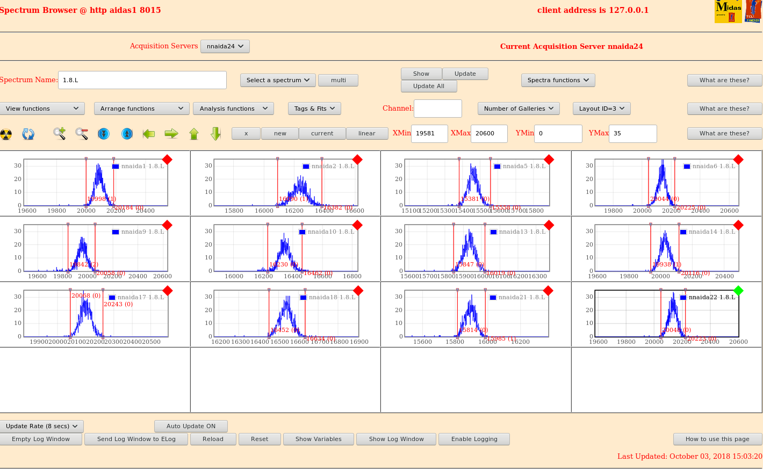Click What are these? beside Spectra functions
This screenshot has height=469, width=763.
724,80
